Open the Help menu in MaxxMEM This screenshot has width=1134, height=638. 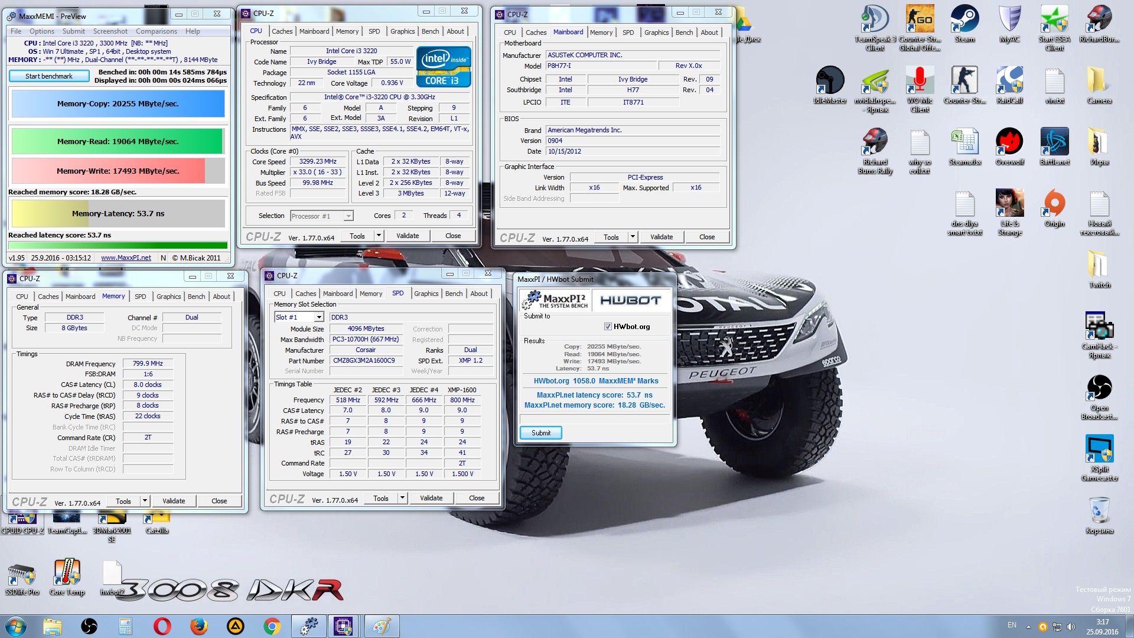tap(193, 31)
